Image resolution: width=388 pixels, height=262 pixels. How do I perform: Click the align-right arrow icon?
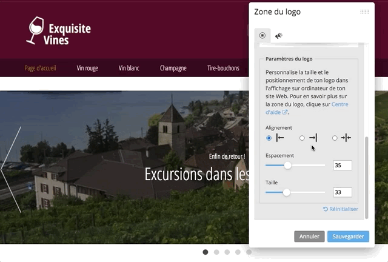pyautogui.click(x=313, y=138)
